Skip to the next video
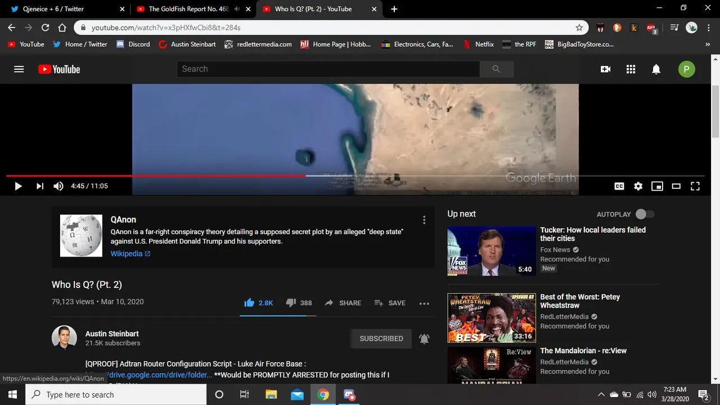The height and width of the screenshot is (405, 720). [40, 186]
